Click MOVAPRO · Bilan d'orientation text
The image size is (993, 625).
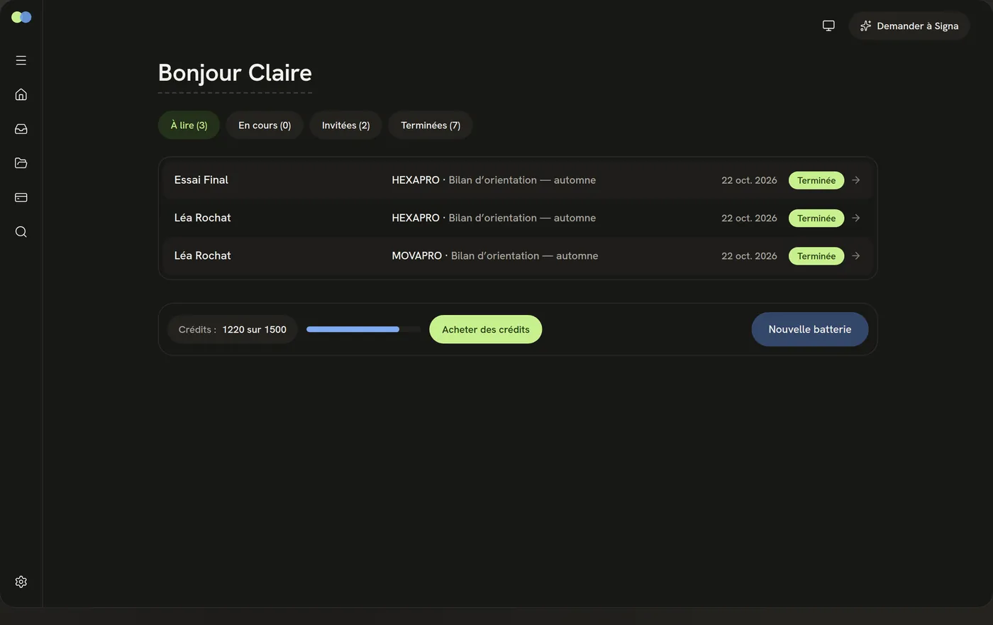[x=495, y=255]
